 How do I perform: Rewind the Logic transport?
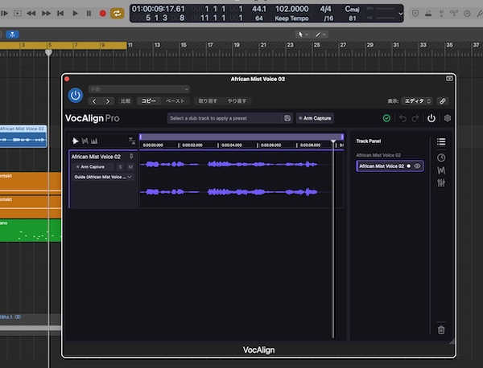click(x=31, y=13)
